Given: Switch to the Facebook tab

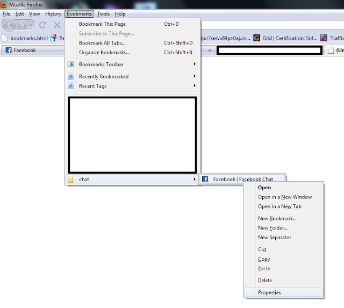Looking at the screenshot, I should [33, 50].
